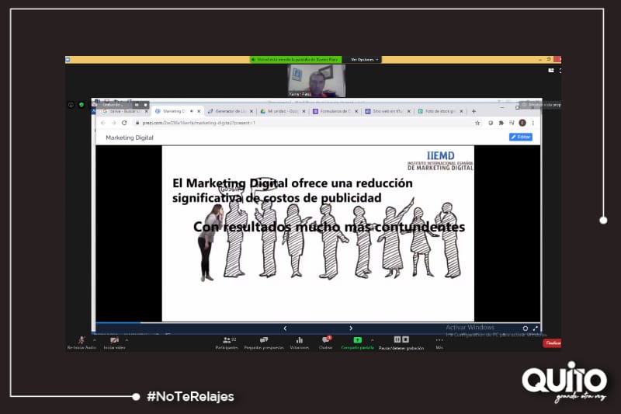
Task: Click the green Compartir pantalla button
Action: point(357,341)
